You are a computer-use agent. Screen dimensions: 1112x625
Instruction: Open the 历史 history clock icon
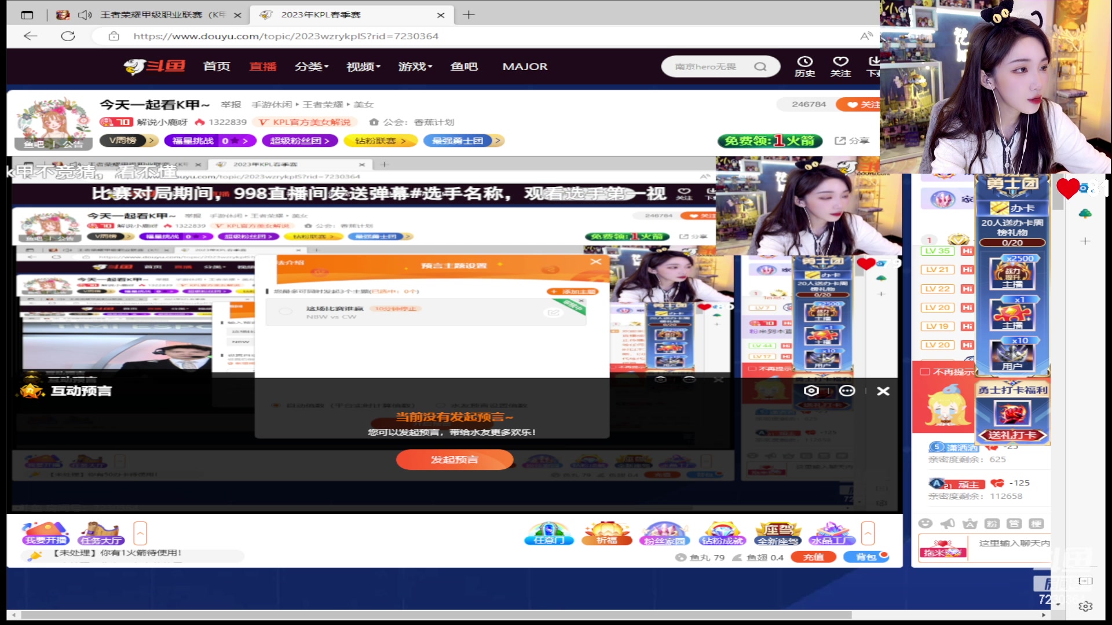click(804, 66)
